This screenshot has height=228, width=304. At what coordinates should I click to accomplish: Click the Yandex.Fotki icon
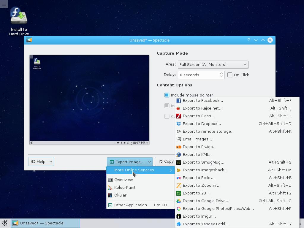tap(178, 224)
